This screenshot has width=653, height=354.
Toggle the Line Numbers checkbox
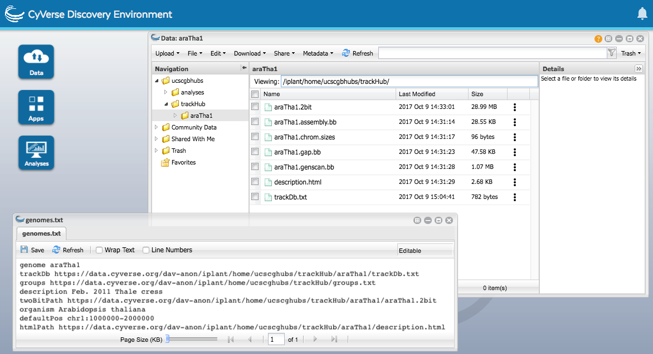click(146, 250)
